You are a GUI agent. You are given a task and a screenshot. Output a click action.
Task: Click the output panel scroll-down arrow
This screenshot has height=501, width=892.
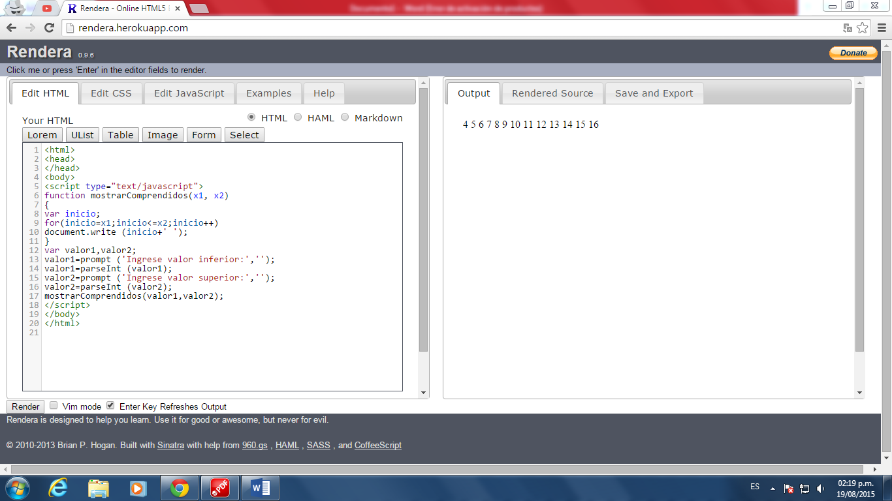(x=859, y=393)
